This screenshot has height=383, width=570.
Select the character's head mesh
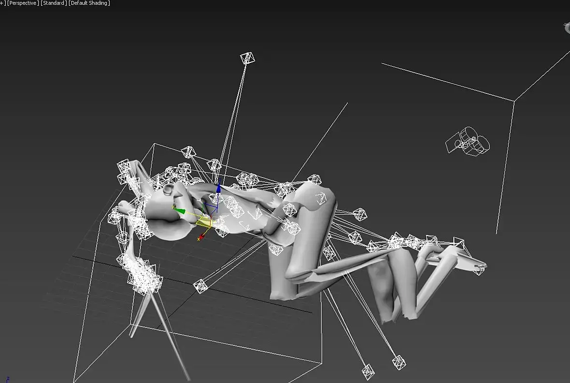[x=167, y=219]
